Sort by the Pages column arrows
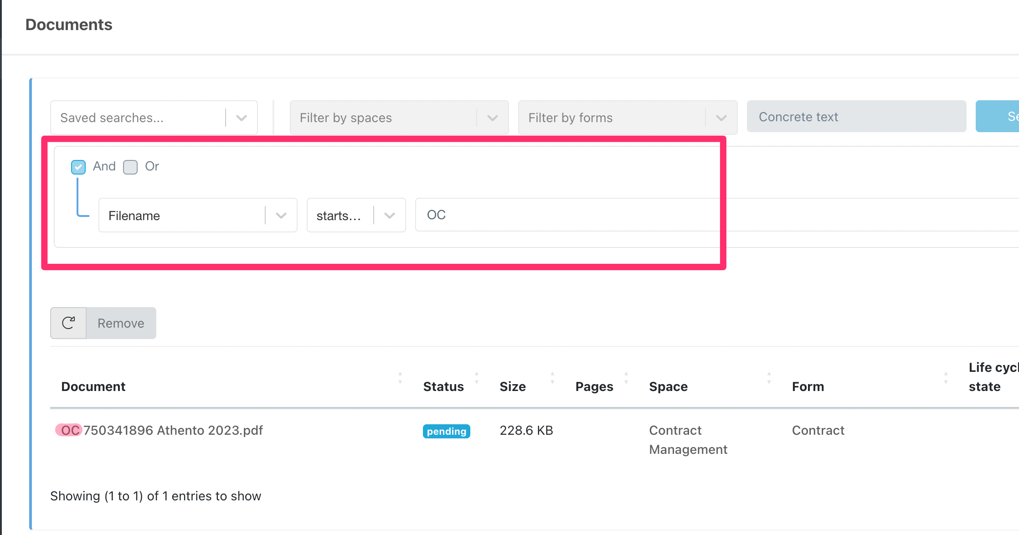Viewport: 1019px width, 535px height. coord(626,378)
